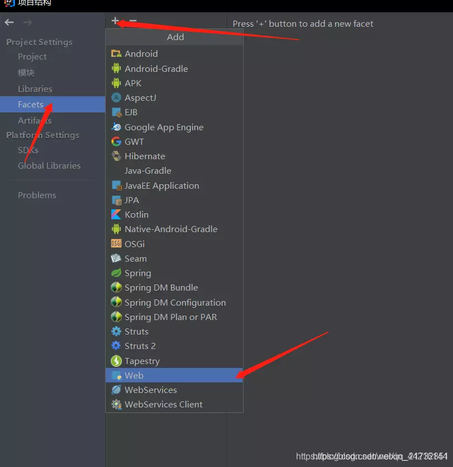The width and height of the screenshot is (453, 467).
Task: Click the JPA label
Action: point(132,200)
